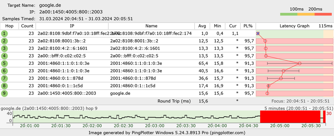Viewport: 334px width, 136px height.
Task: Click the hop 5 green circle icon
Action: tap(4, 63)
